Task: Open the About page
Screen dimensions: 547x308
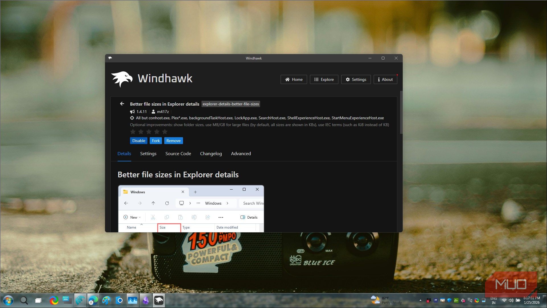Action: [x=385, y=79]
